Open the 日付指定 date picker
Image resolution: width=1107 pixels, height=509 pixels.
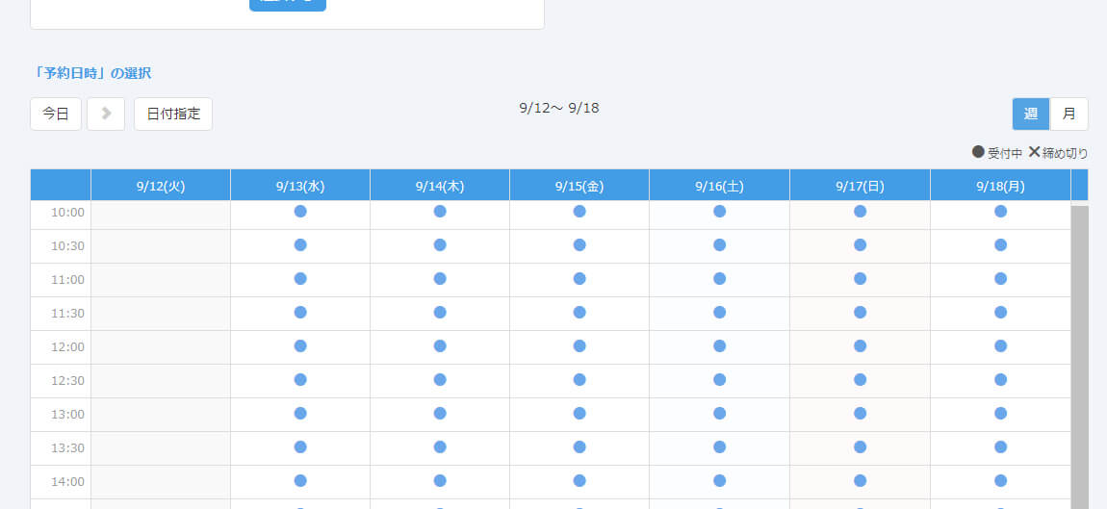coord(173,114)
